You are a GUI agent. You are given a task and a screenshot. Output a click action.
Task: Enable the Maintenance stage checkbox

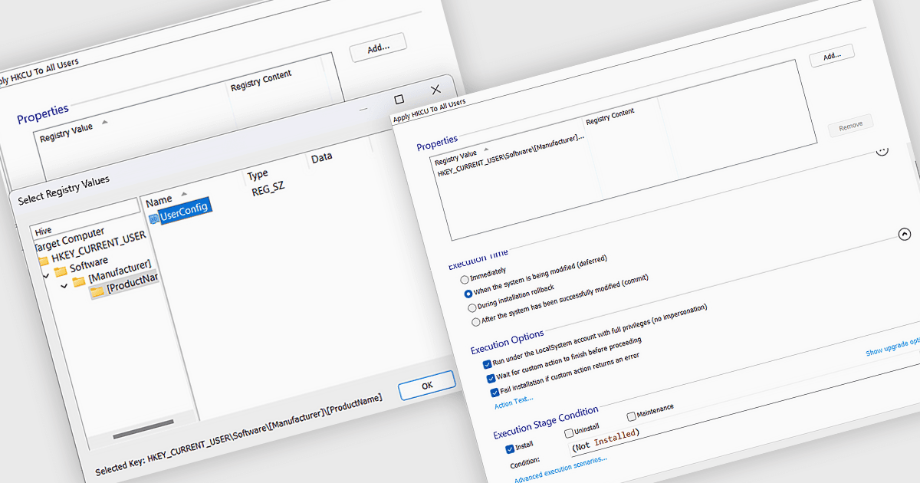click(x=631, y=416)
